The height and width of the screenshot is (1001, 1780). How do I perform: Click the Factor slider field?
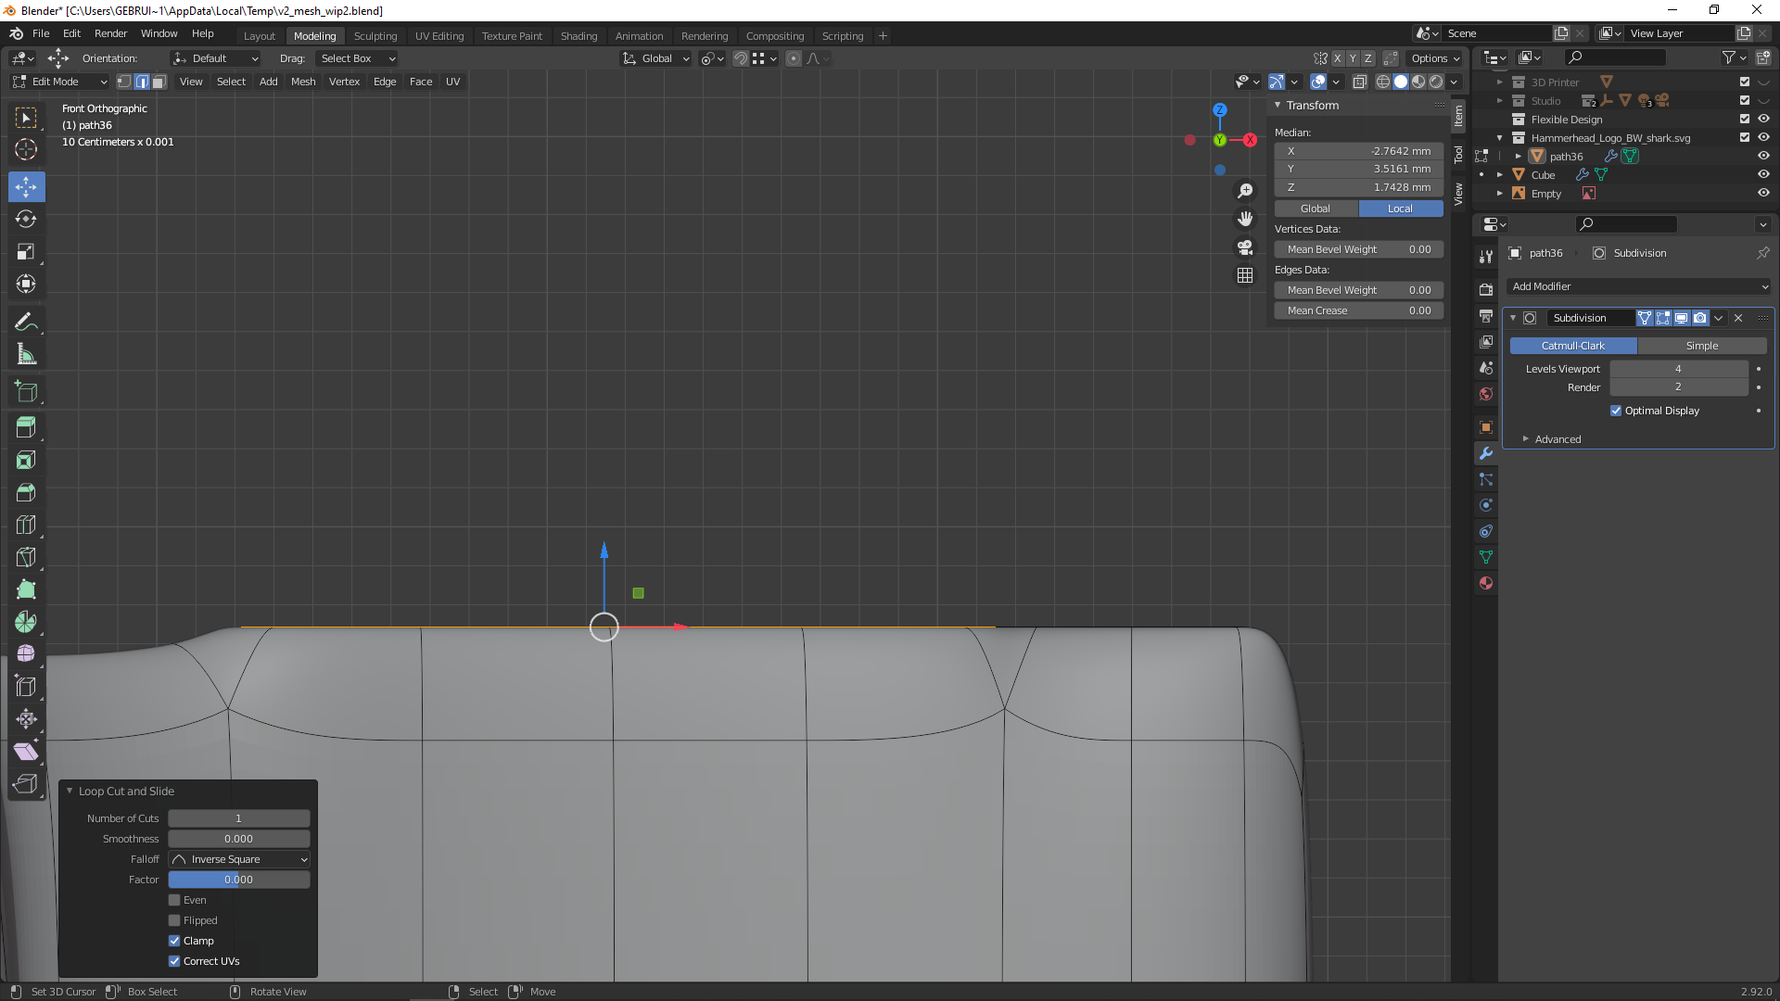(239, 880)
